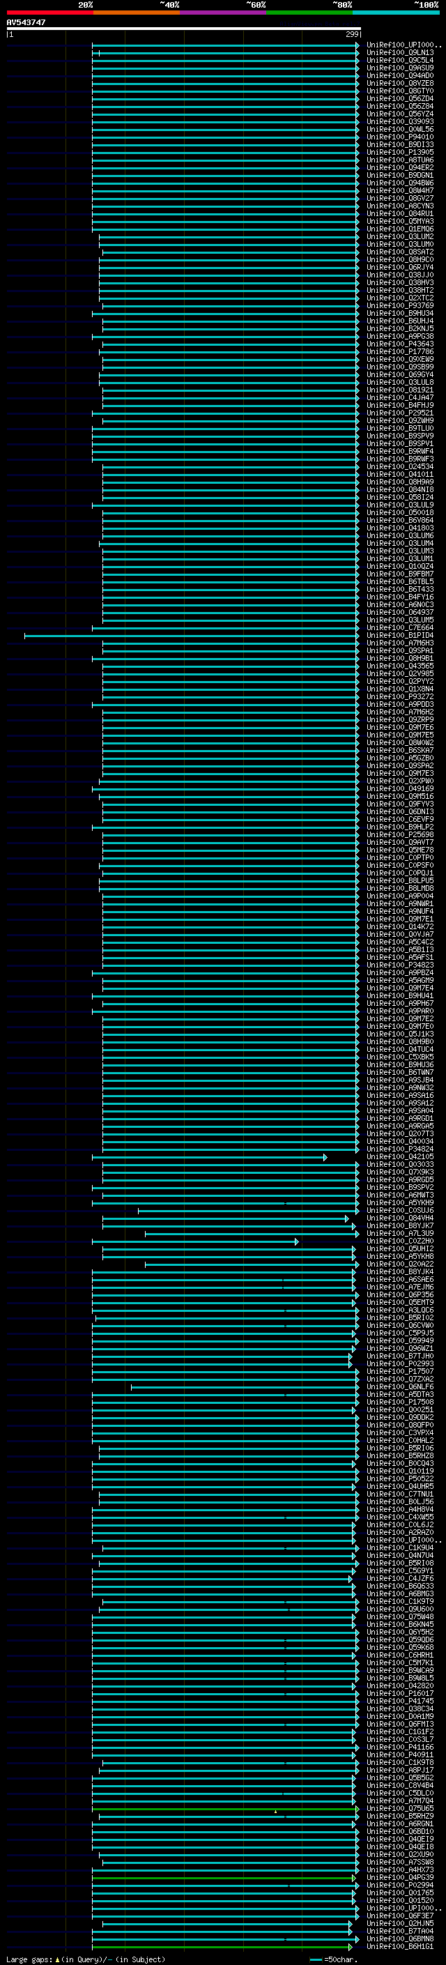Select the UniRef100_P25698 label
The width and height of the screenshot is (446, 1965).
(x=400, y=834)
